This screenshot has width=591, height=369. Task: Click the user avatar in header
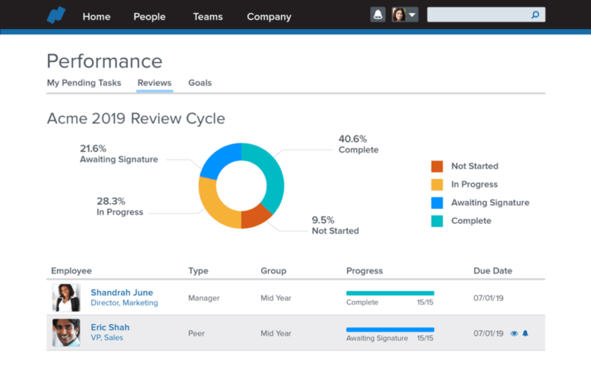[399, 15]
